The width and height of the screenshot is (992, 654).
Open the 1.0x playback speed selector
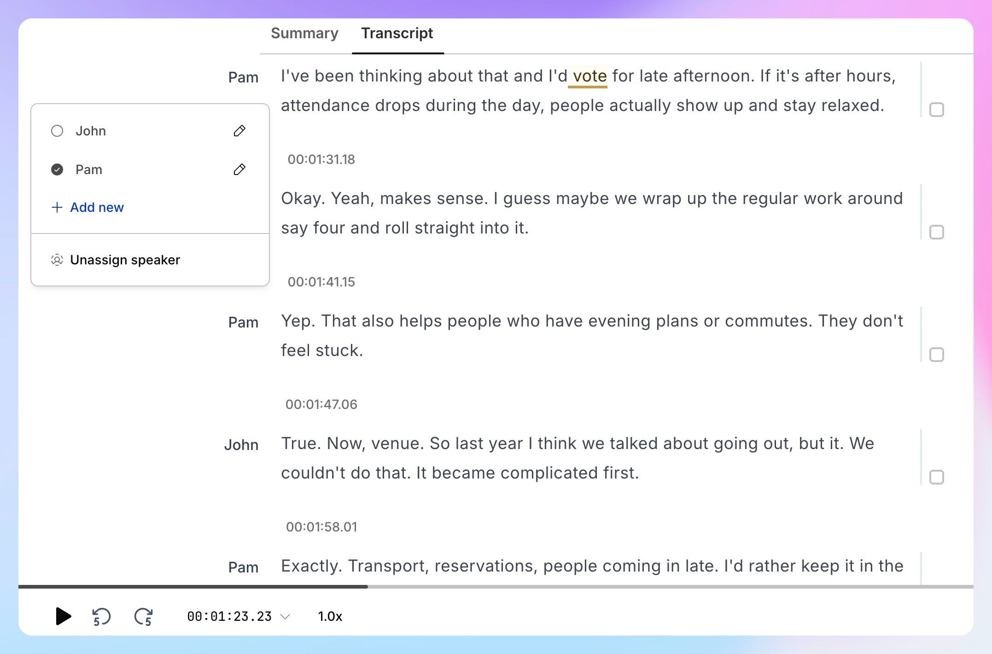click(330, 616)
